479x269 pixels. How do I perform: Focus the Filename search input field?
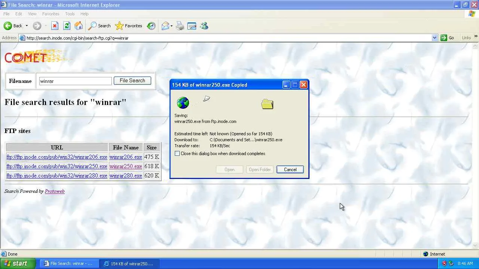[x=75, y=81]
